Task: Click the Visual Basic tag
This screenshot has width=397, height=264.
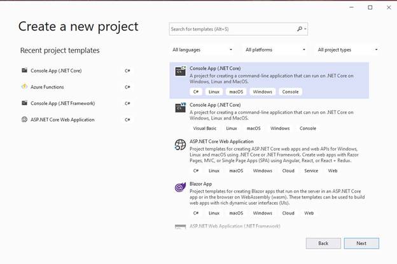Action: pos(205,129)
